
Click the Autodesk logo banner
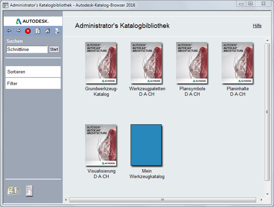pos(33,21)
